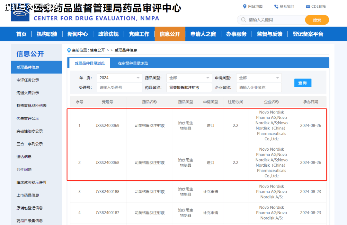
Task: Click date 2024-08-23 in row JYSB2400188
Action: click(x=310, y=192)
